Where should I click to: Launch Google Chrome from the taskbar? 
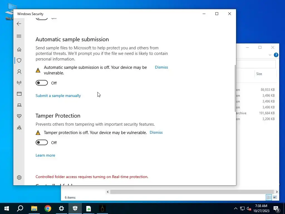tap(48, 208)
